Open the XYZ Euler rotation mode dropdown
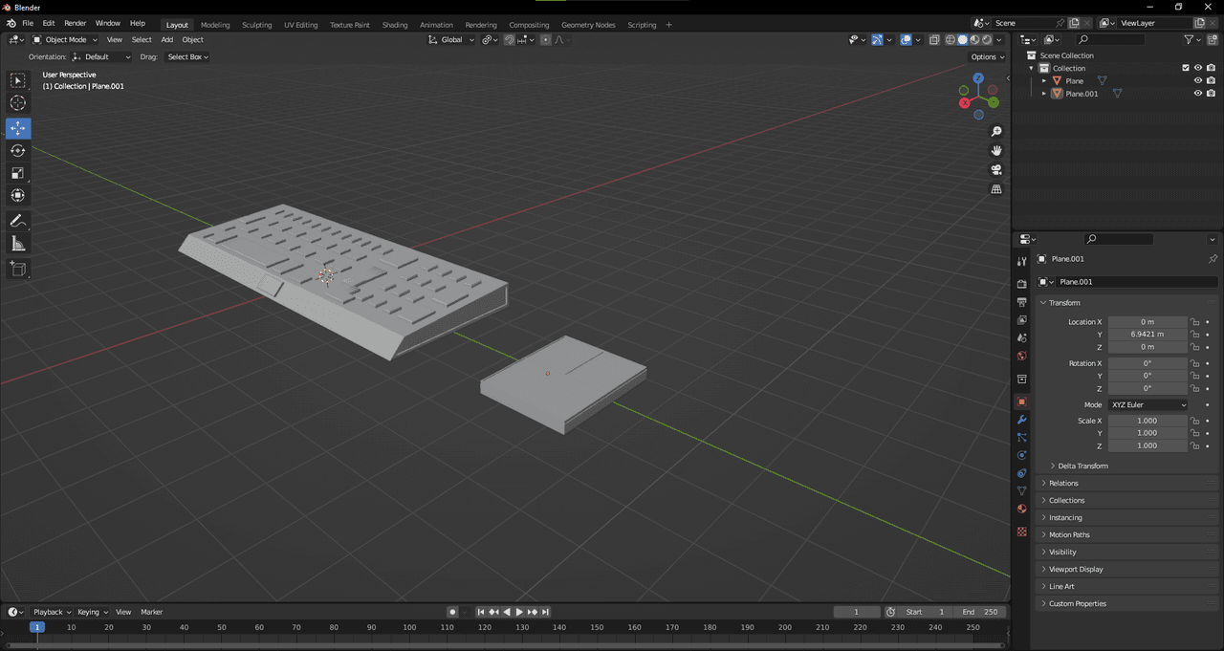 (x=1147, y=405)
